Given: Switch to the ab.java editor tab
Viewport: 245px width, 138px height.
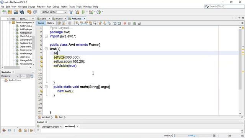Looking at the screenshot, I should (59, 19).
